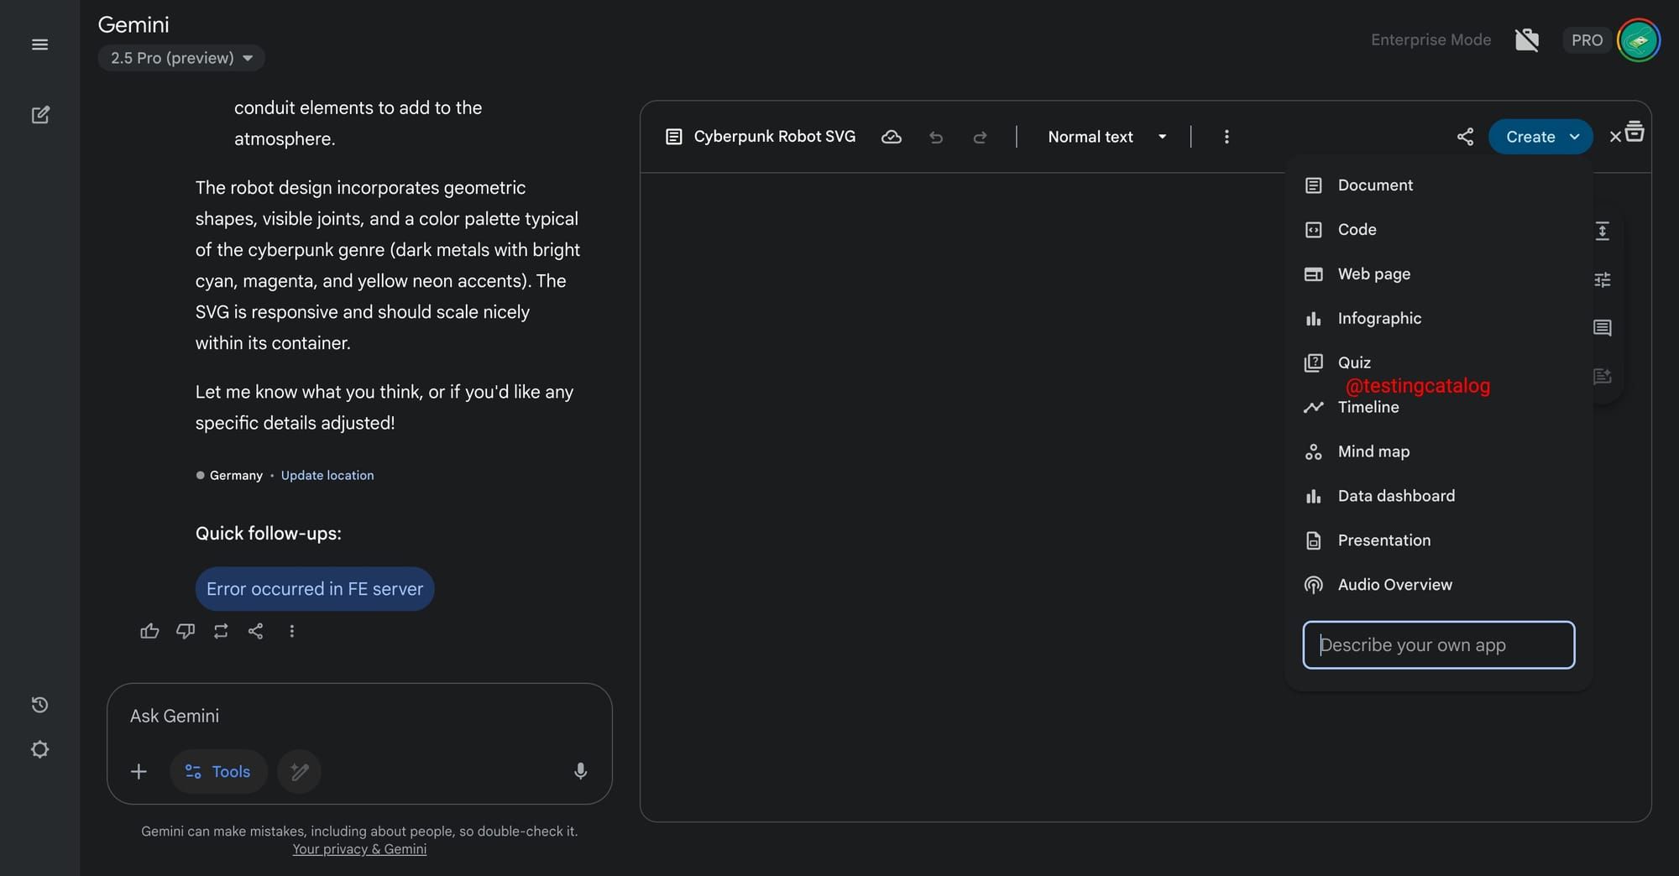Open more options under the response

coord(292,631)
